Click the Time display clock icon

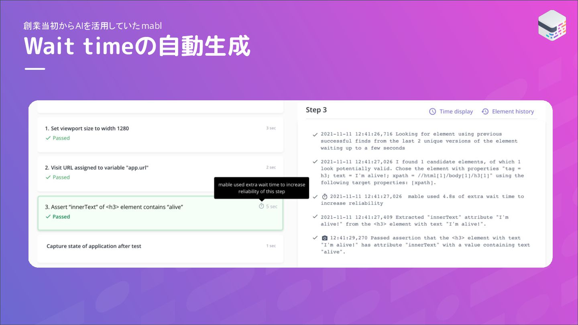(432, 112)
